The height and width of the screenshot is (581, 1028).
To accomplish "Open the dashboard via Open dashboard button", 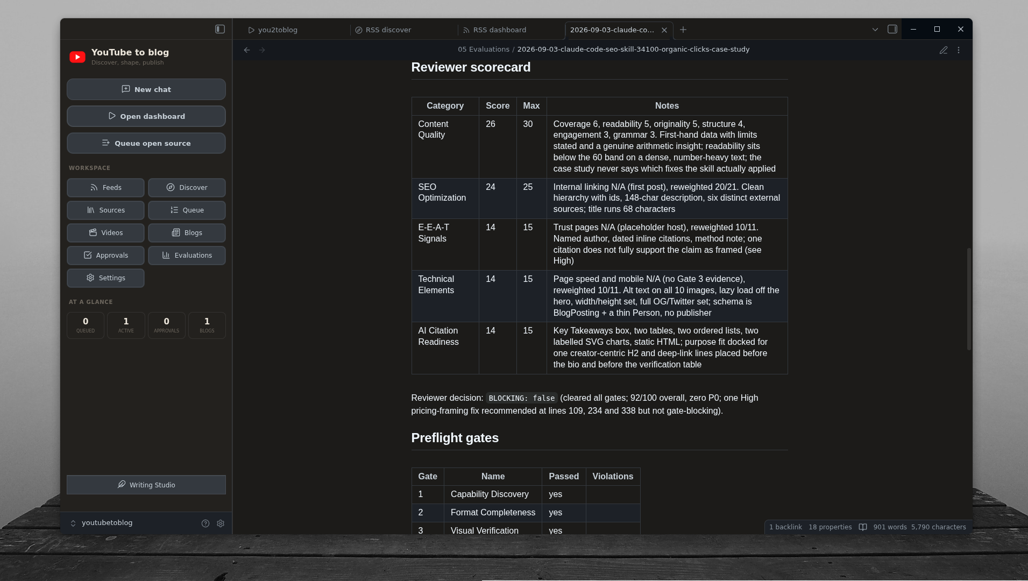I will click(x=146, y=116).
